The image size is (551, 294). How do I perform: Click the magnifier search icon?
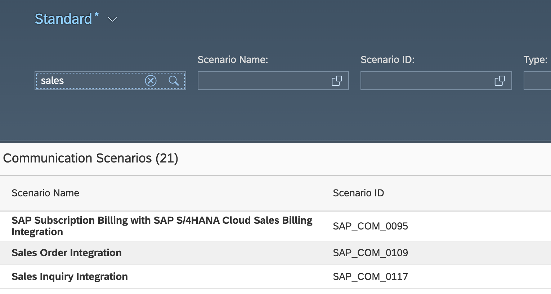pos(174,81)
